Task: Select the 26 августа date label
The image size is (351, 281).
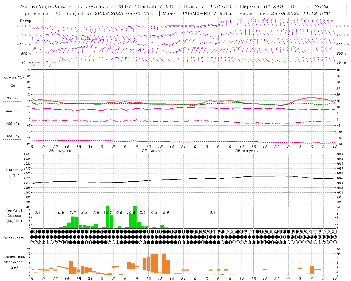Action: pos(60,151)
